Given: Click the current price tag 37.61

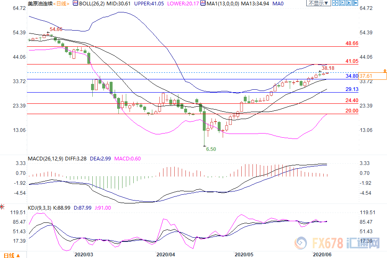Looking at the screenshot, I should point(368,76).
